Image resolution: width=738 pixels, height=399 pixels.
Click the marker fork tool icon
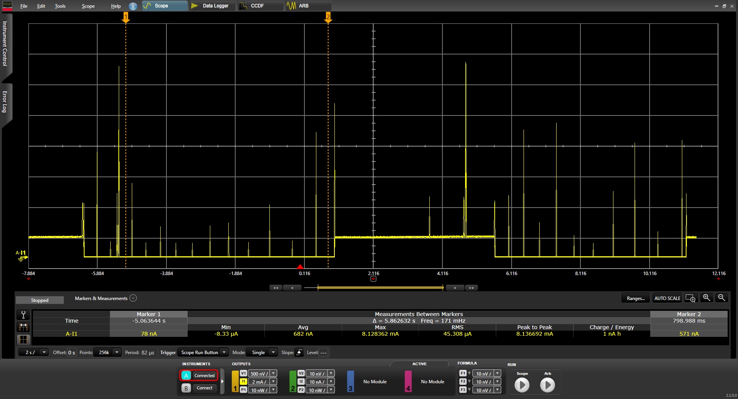click(23, 315)
